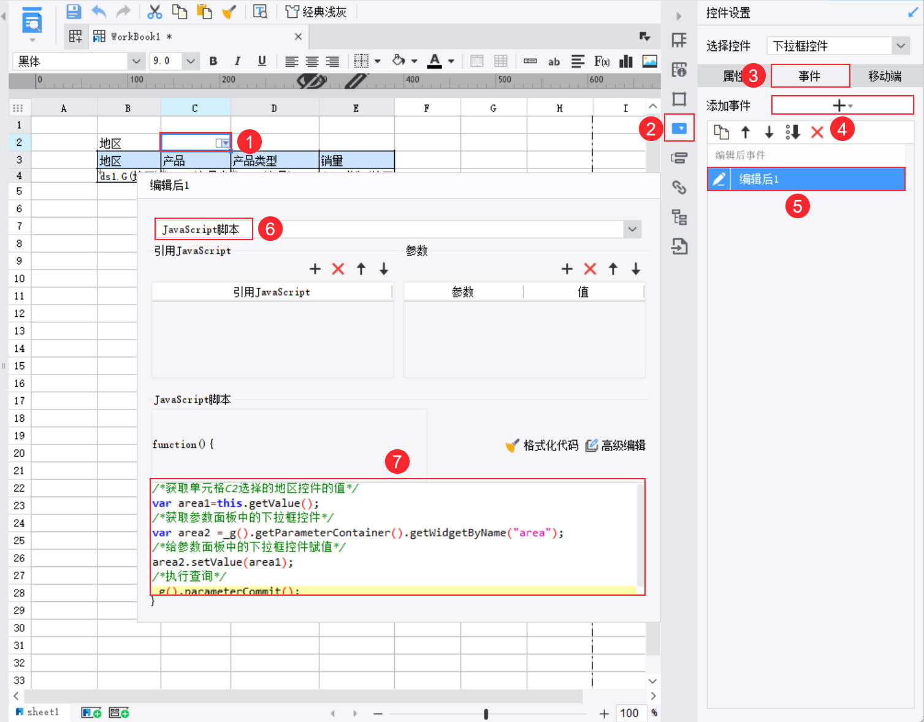Expand the fill color dropdown arrow
Viewport: 924px width, 722px height.
414,61
